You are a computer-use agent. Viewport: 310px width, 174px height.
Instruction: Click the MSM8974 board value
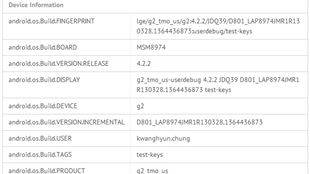[x=151, y=48]
